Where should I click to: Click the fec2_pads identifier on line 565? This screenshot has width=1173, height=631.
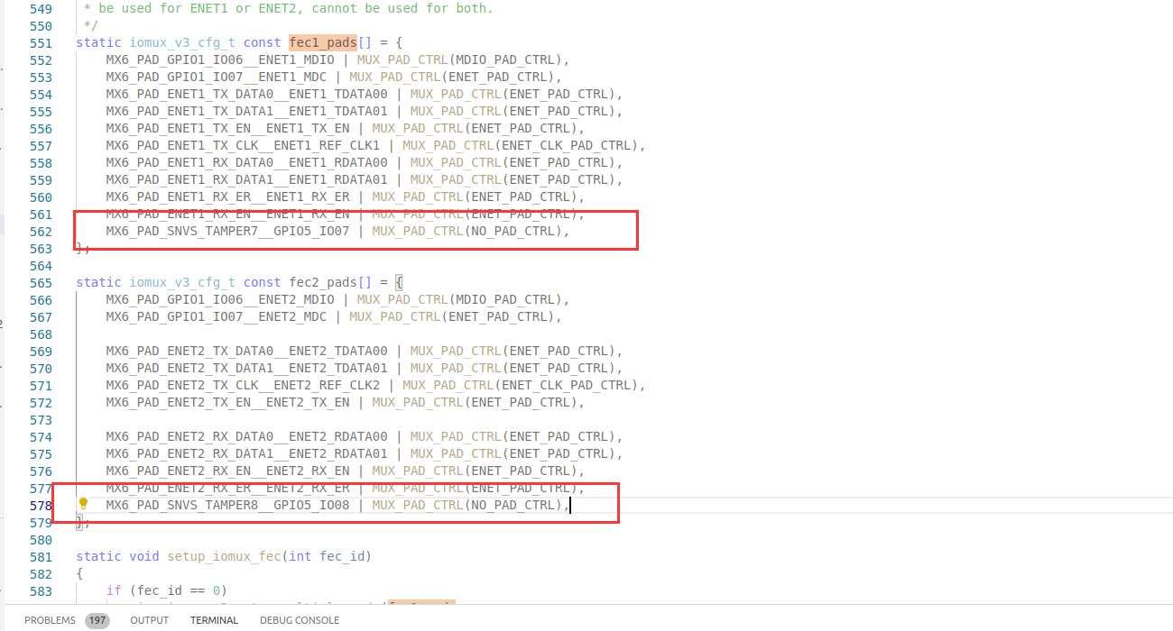click(323, 283)
